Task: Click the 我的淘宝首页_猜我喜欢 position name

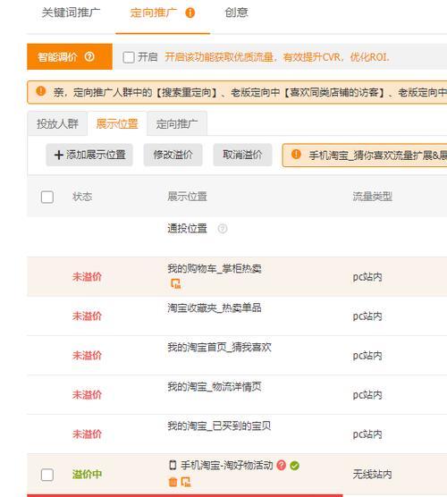Action: [219, 348]
